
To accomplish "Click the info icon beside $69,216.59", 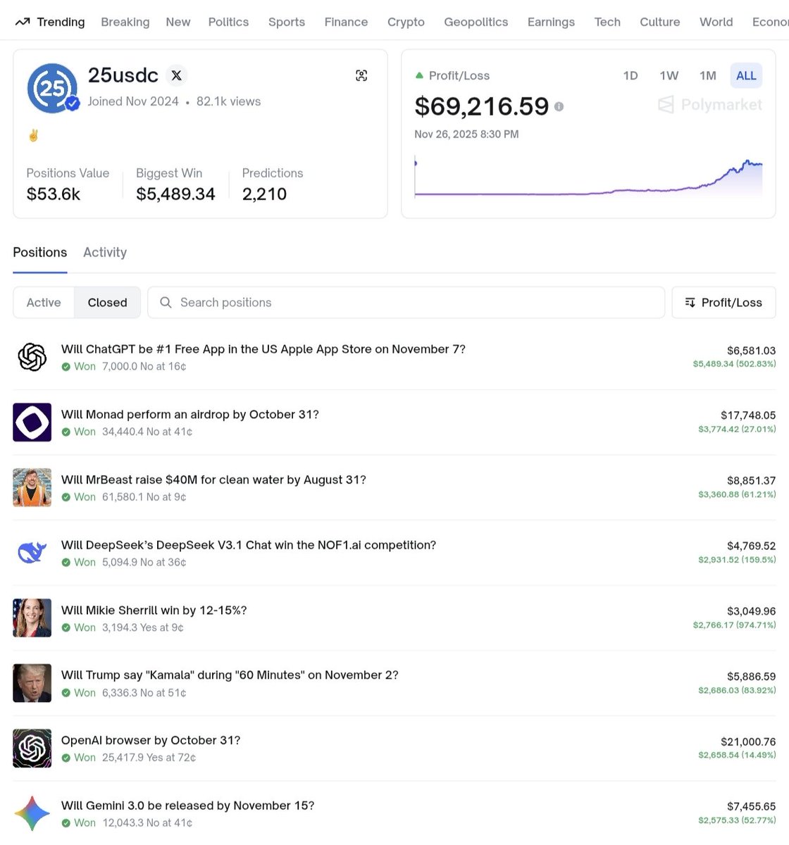I will (x=559, y=106).
